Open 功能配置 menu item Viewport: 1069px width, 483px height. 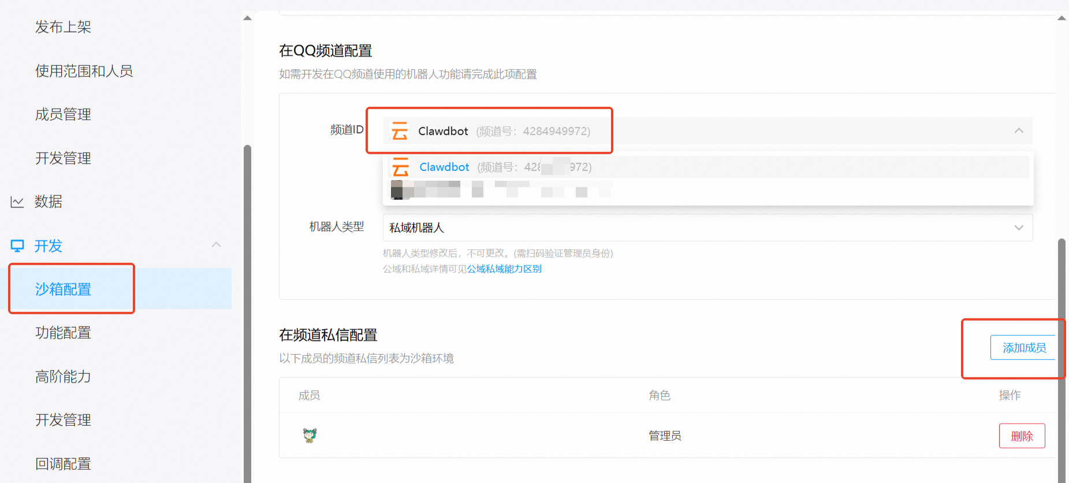(x=63, y=333)
